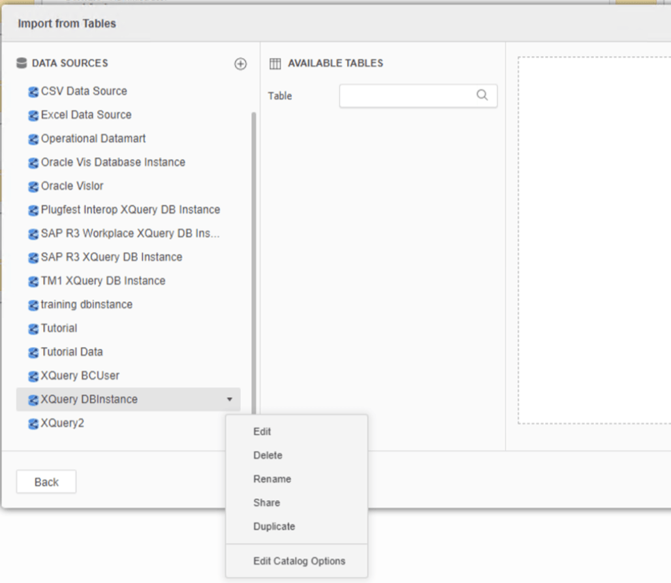This screenshot has width=671, height=583.
Task: Click the search magnifier icon in Table field
Action: 482,95
